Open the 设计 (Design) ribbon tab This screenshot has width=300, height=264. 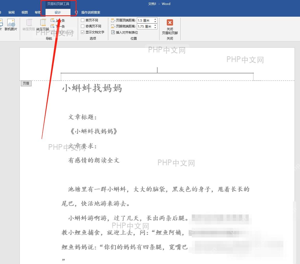click(58, 13)
